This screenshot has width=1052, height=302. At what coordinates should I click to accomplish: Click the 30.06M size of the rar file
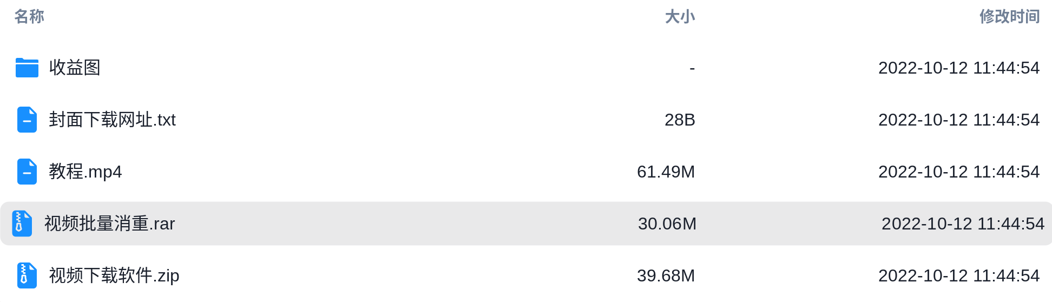point(667,224)
